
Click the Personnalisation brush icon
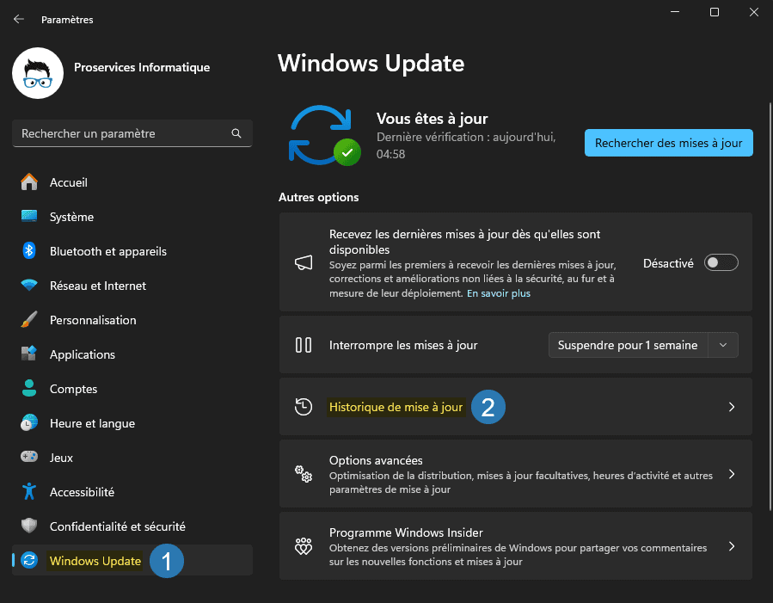tap(28, 320)
